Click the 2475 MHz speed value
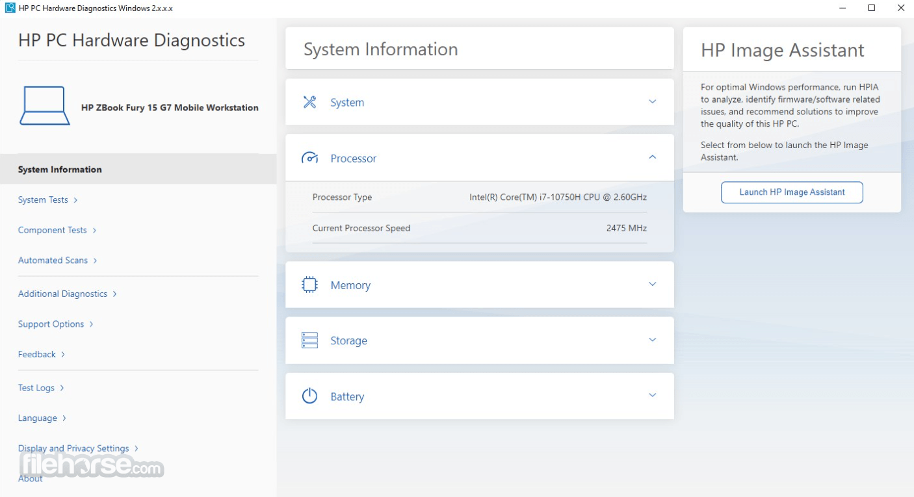Viewport: 914px width, 497px height. (x=627, y=228)
